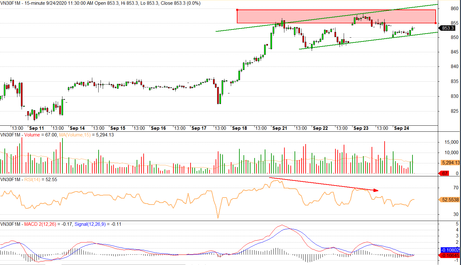Select the orange 5,294.13 volume MA tag
Screen dimensions: 461x265
(x=450, y=163)
